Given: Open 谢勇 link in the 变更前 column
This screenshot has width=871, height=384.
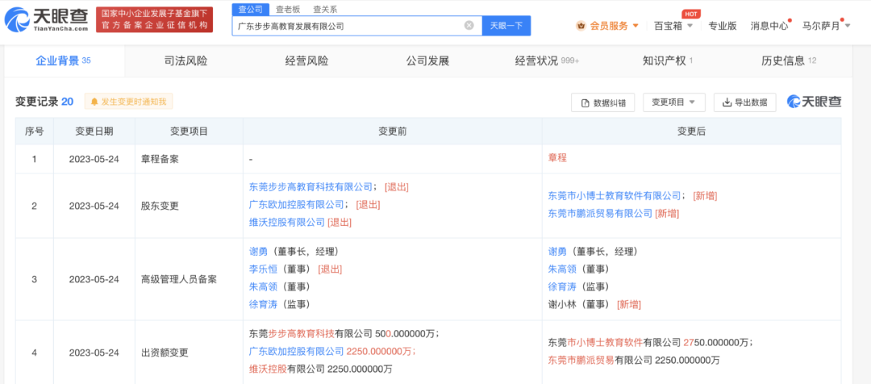Looking at the screenshot, I should [x=259, y=251].
